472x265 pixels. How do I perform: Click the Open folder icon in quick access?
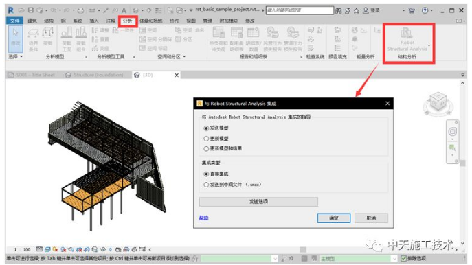tap(21, 10)
